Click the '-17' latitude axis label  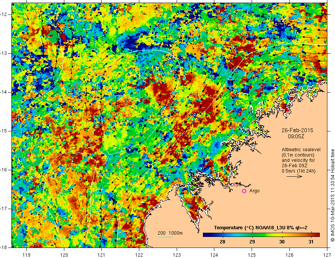pyautogui.click(x=4, y=209)
